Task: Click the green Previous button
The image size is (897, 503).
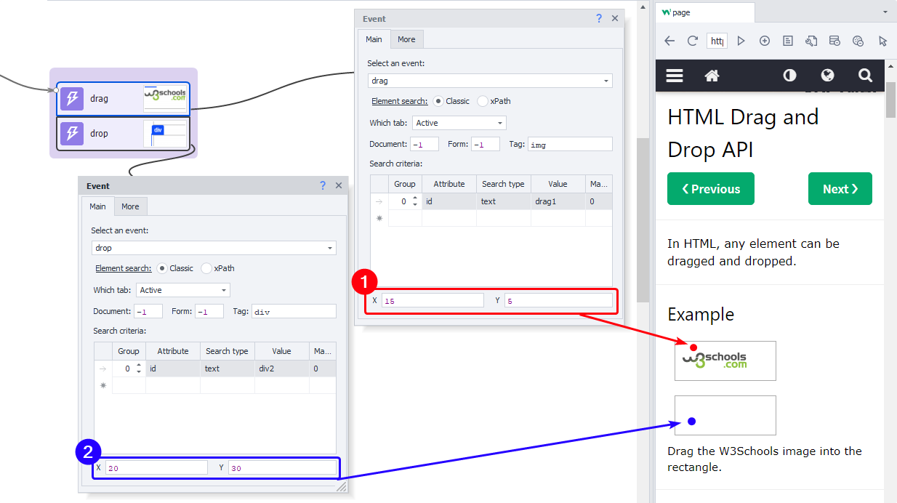Action: pos(710,189)
